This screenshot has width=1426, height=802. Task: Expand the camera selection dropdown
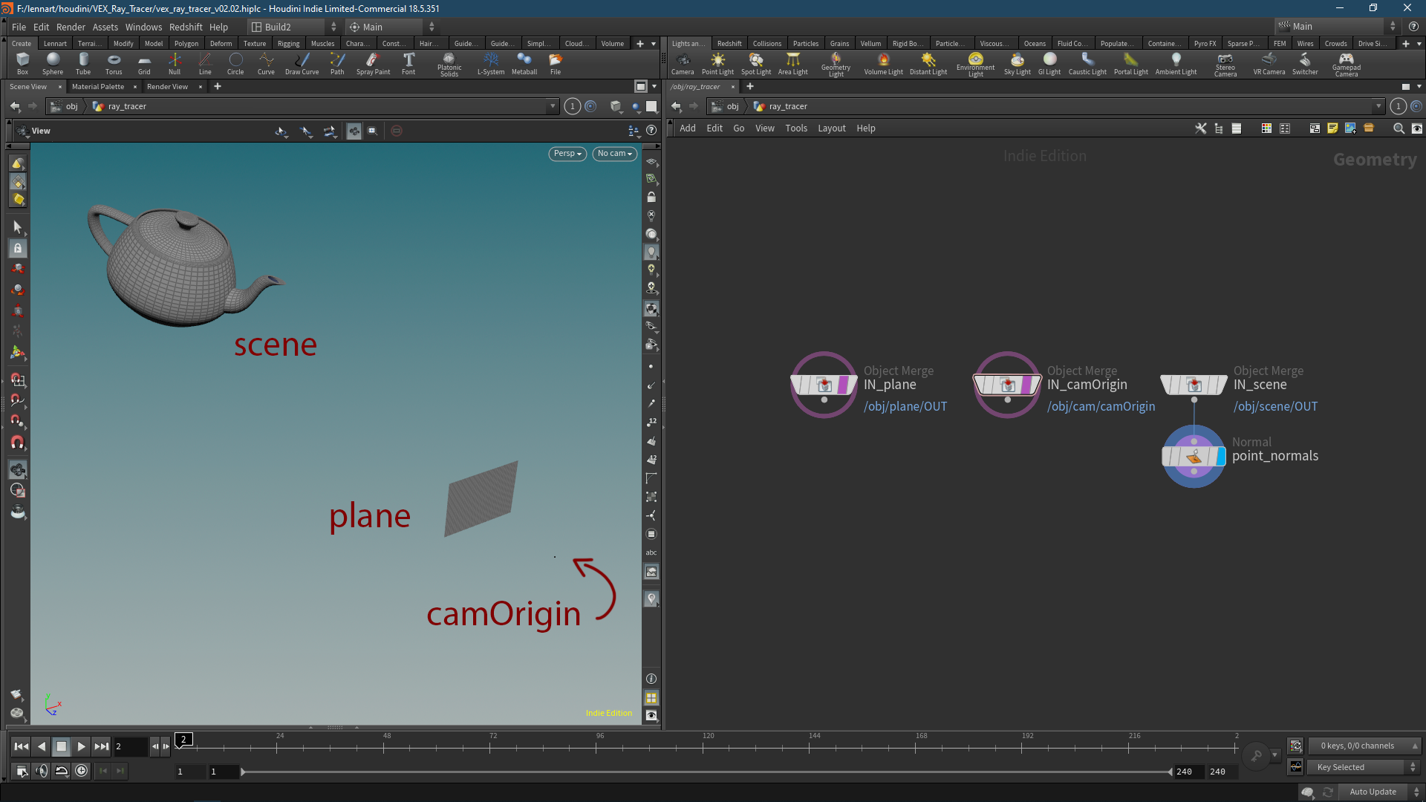tap(614, 153)
